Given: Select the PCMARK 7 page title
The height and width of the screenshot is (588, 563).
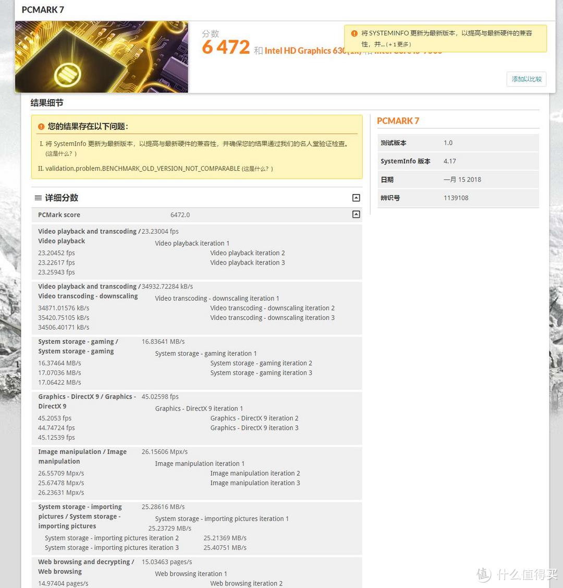Looking at the screenshot, I should pyautogui.click(x=43, y=10).
